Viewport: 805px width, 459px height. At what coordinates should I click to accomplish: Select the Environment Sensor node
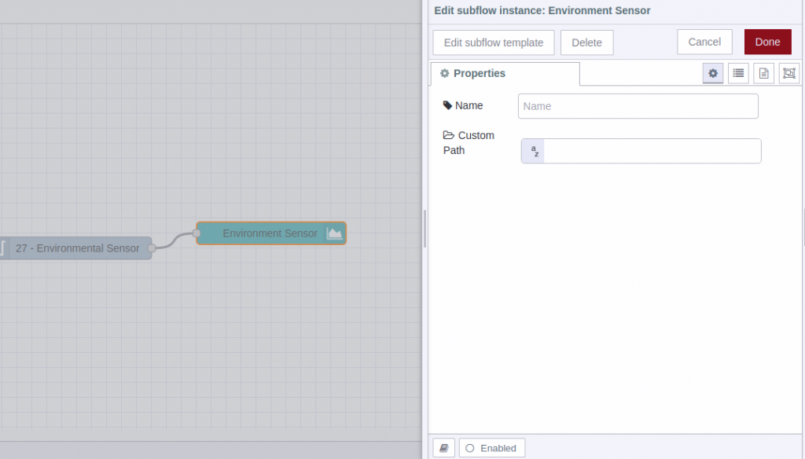click(271, 233)
